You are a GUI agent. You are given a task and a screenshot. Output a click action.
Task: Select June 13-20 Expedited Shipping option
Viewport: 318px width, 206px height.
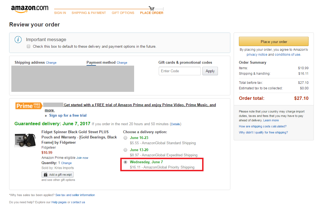click(x=126, y=150)
